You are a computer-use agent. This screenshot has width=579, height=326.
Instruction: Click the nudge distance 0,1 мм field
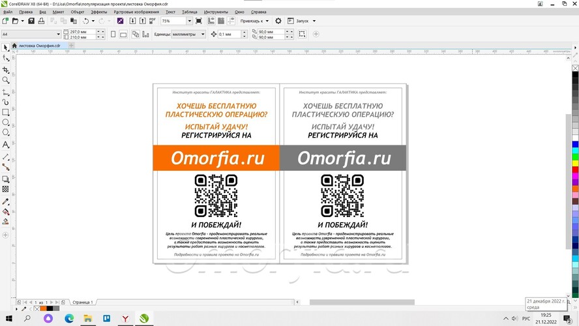(x=230, y=35)
